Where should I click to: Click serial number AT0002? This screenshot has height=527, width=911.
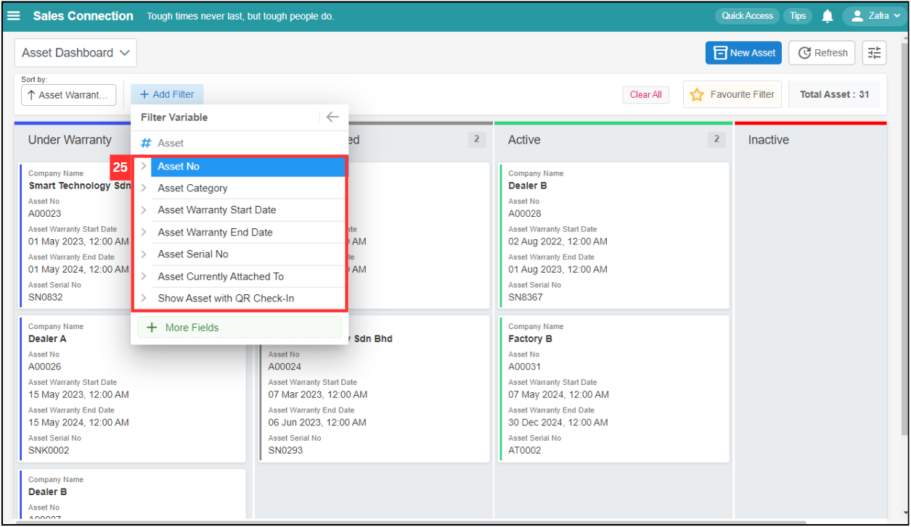coord(524,450)
